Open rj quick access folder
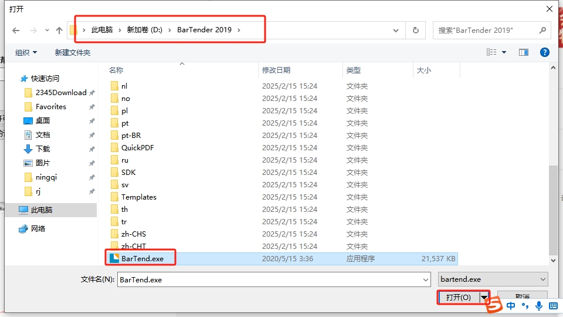The image size is (563, 317). pyautogui.click(x=38, y=191)
